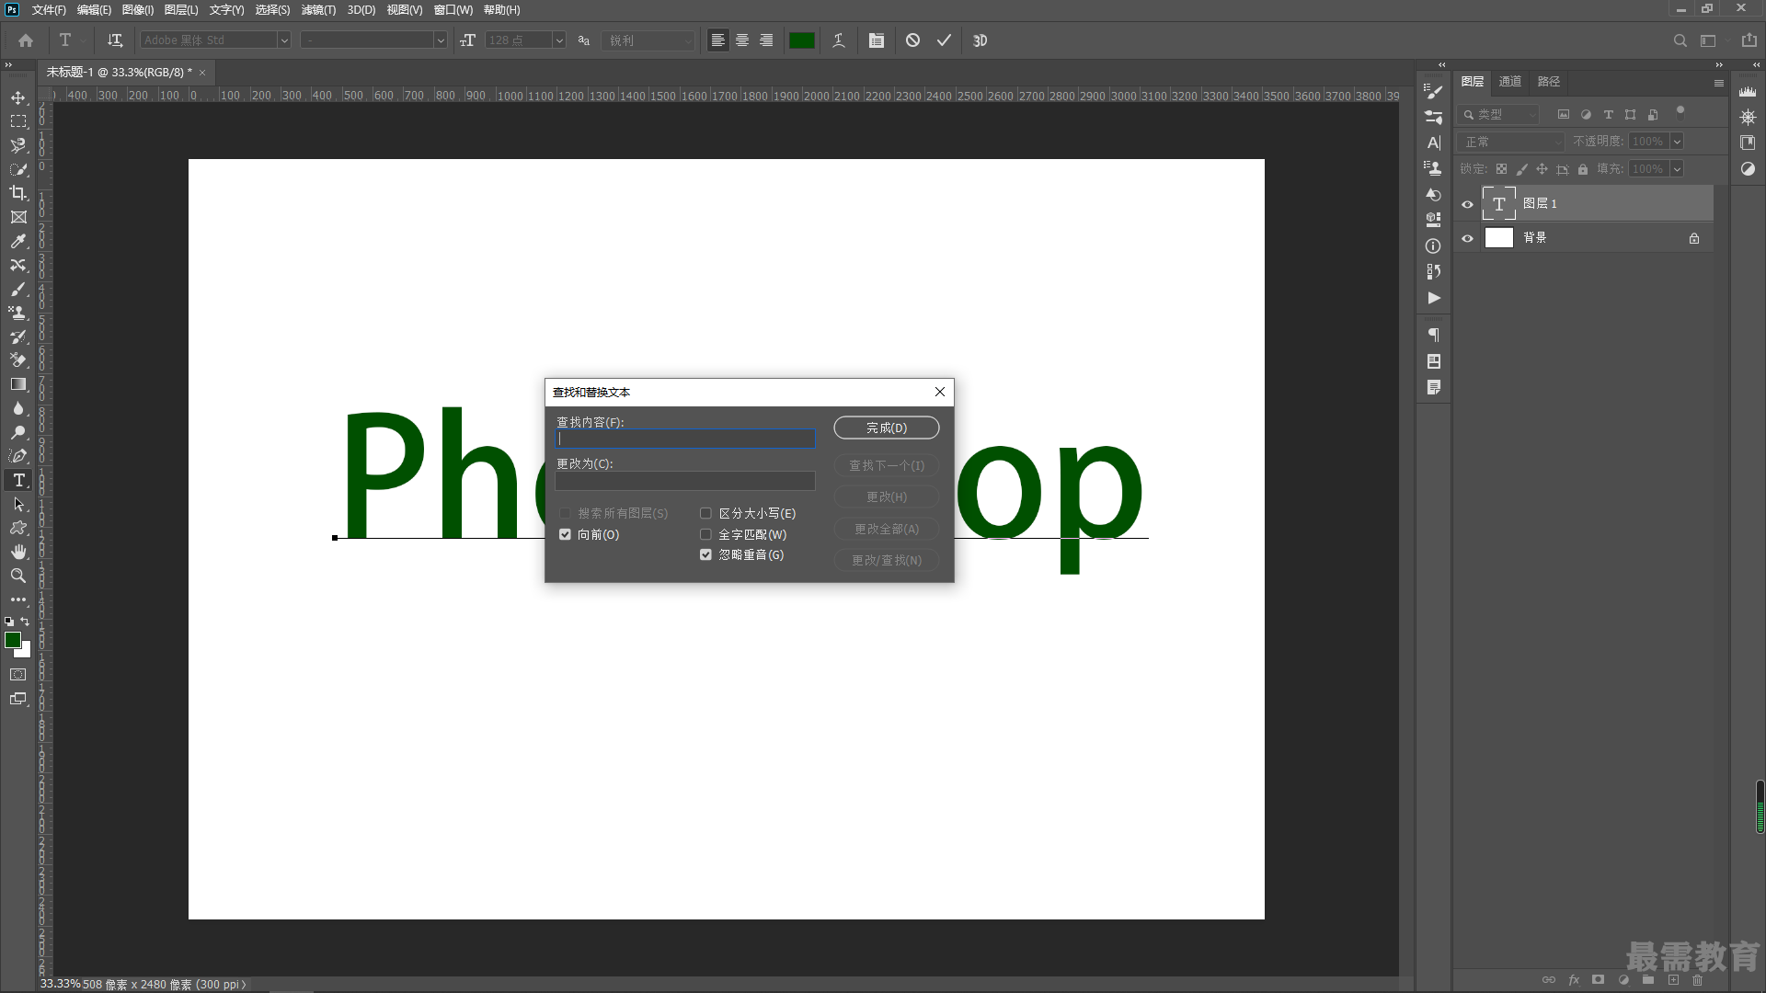Select the Path Selection tool

click(x=18, y=504)
